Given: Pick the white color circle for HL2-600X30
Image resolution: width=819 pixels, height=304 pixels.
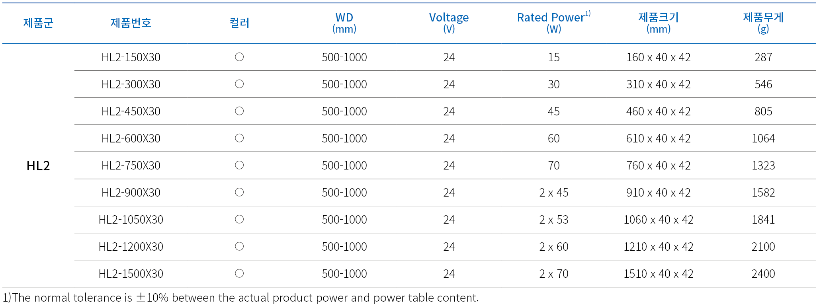Looking at the screenshot, I should pyautogui.click(x=239, y=138).
